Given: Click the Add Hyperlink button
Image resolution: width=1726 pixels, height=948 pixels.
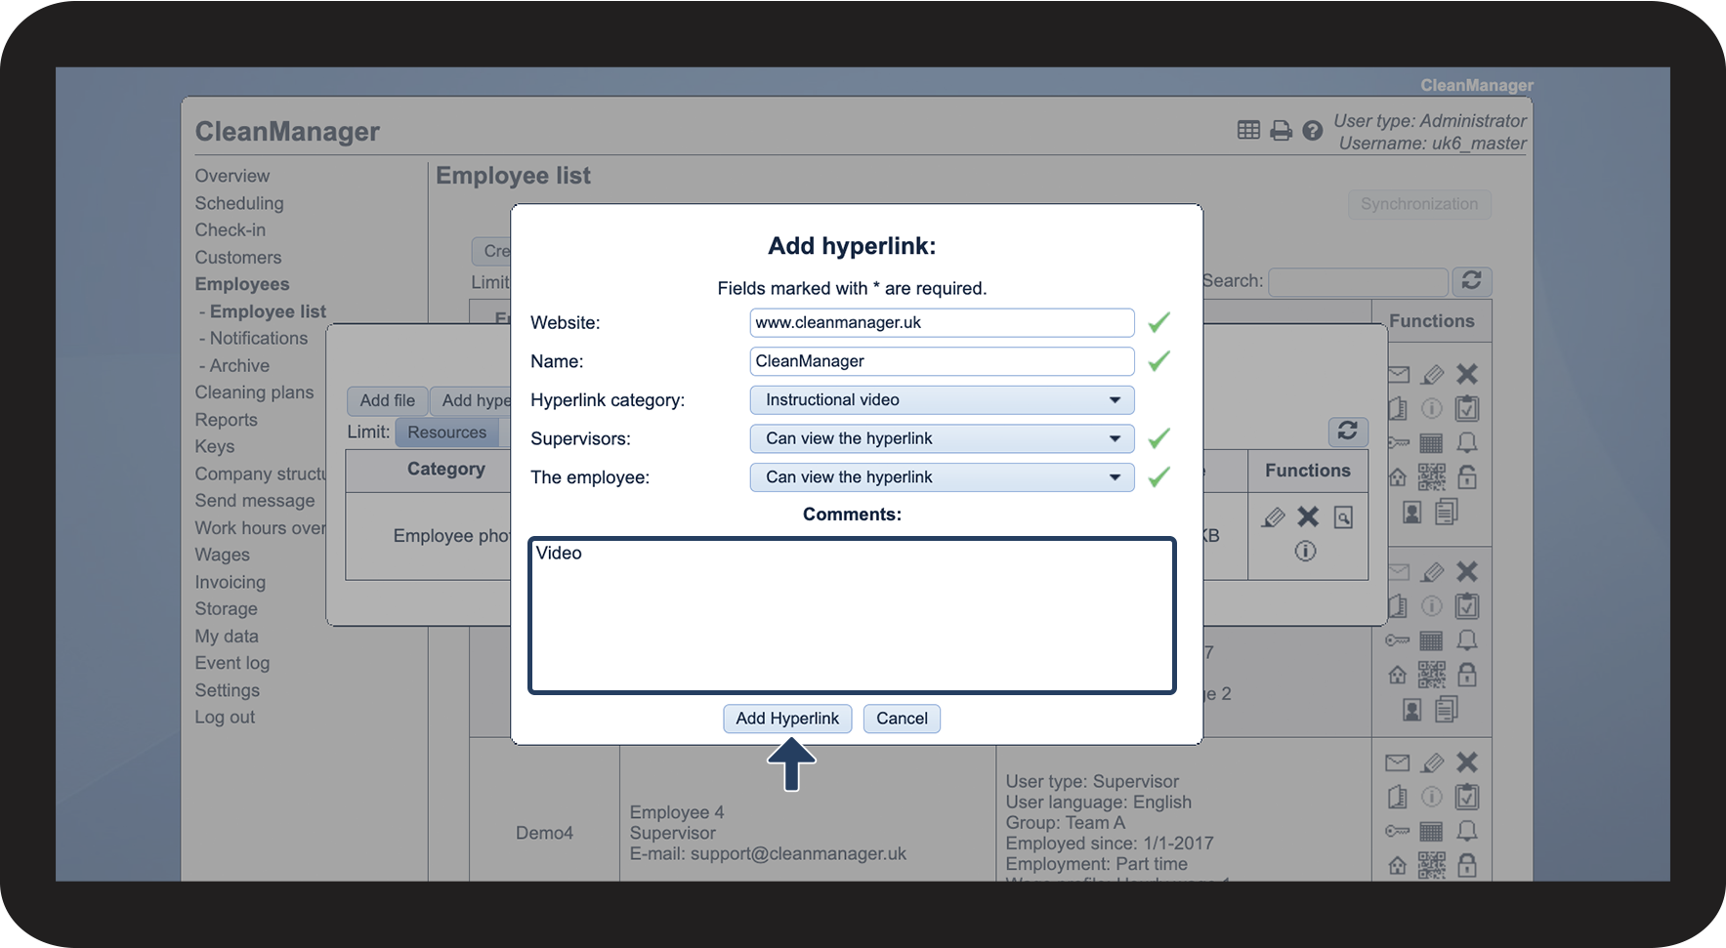Looking at the screenshot, I should tap(787, 719).
